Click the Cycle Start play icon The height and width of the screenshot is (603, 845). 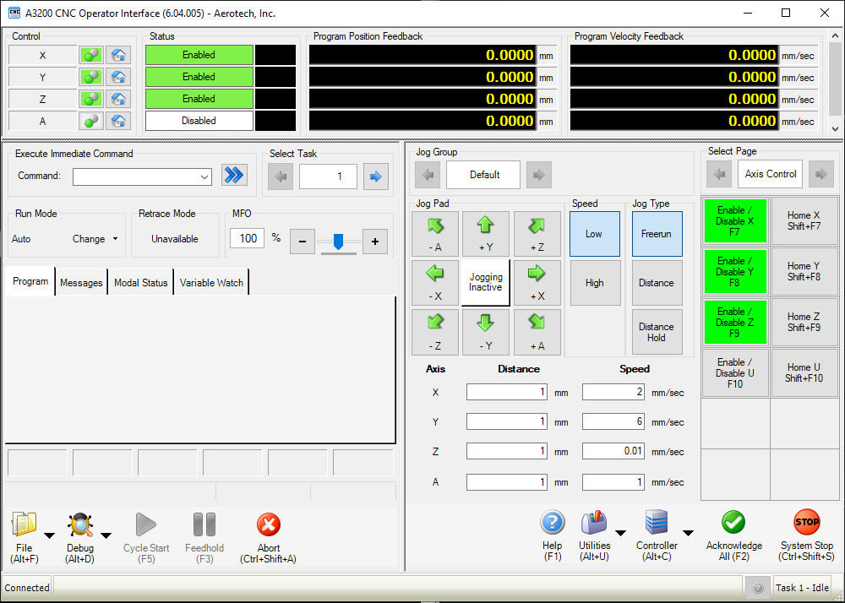(x=146, y=524)
